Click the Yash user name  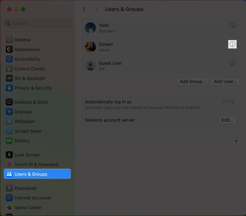pos(104,25)
